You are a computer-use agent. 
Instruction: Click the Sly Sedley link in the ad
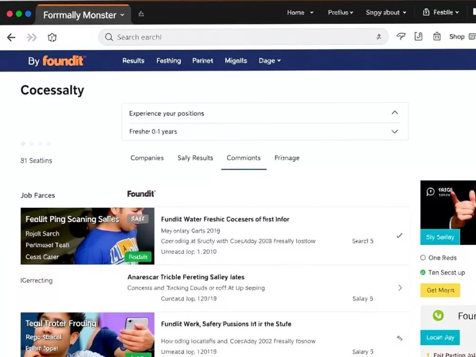coord(440,237)
